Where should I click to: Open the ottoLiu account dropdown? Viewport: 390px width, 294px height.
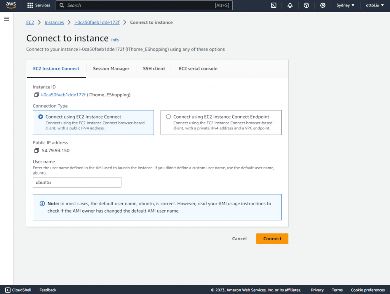pyautogui.click(x=375, y=5)
